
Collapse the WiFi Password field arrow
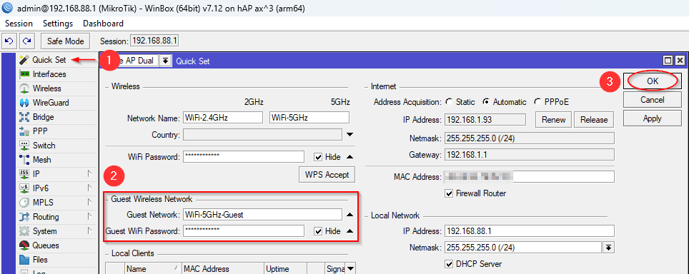350,156
